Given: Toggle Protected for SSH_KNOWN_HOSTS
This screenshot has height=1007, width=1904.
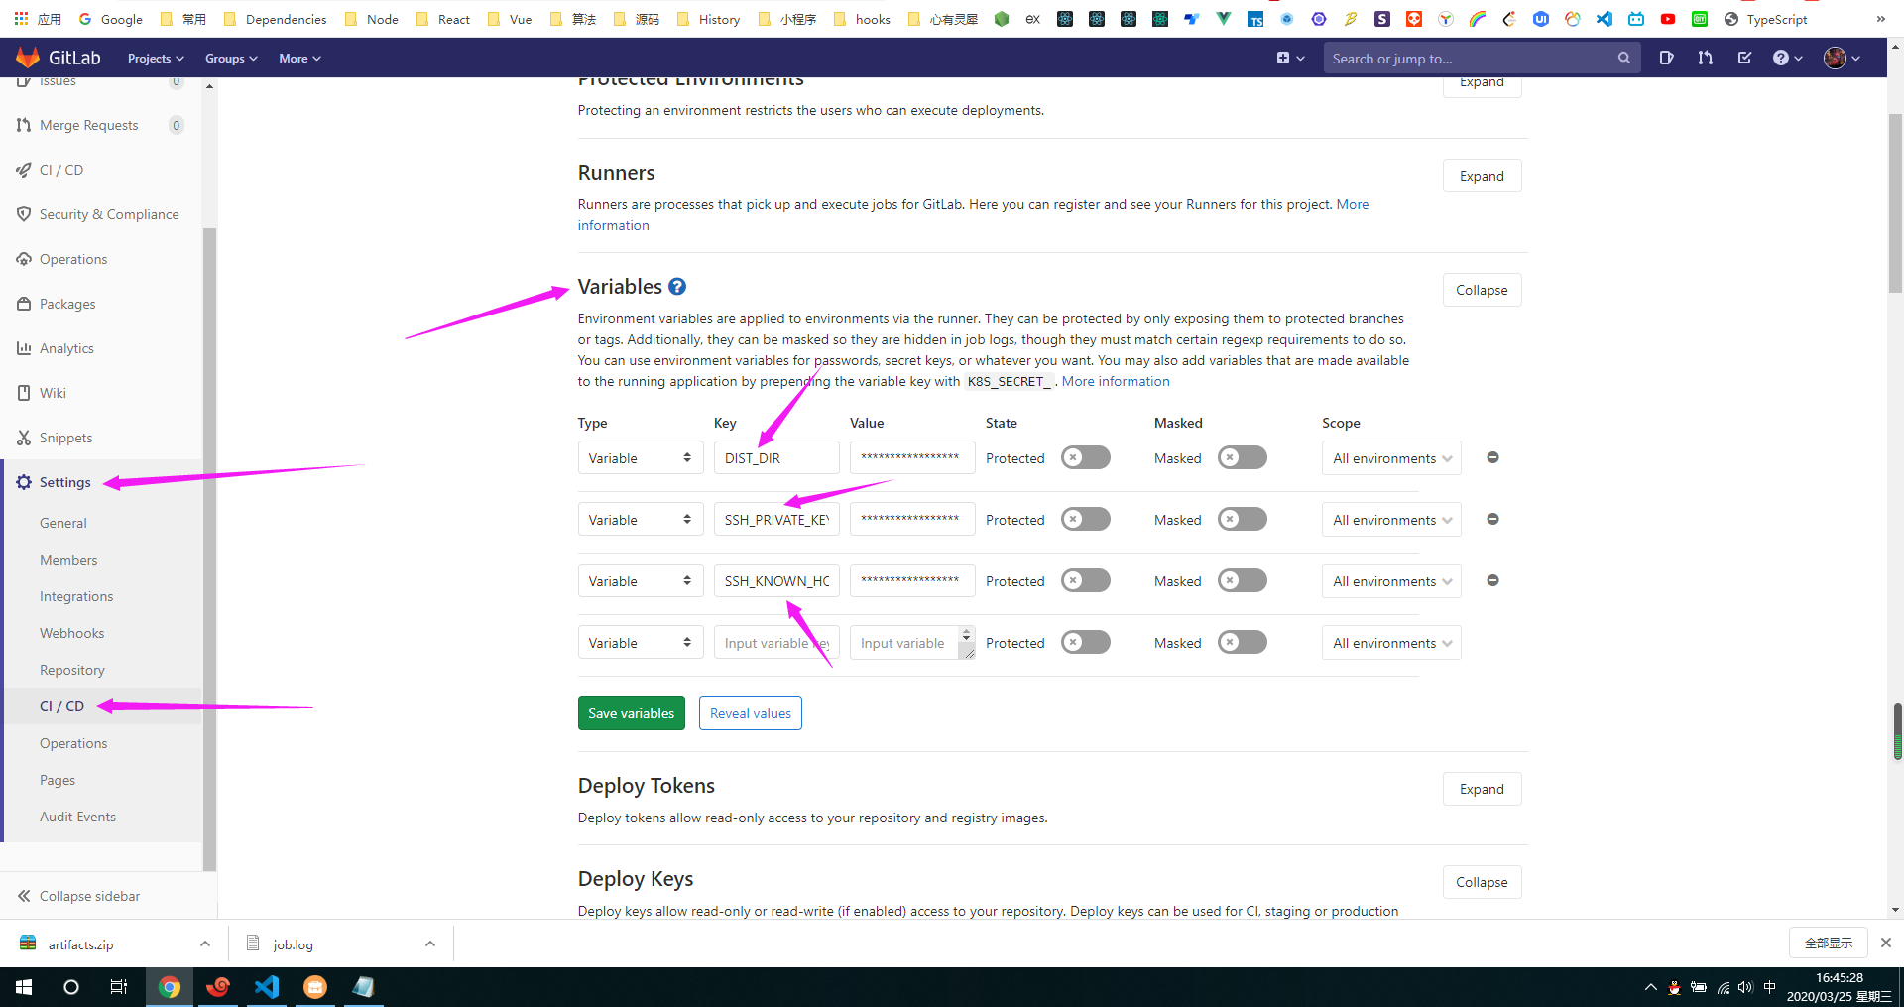Looking at the screenshot, I should (x=1086, y=580).
